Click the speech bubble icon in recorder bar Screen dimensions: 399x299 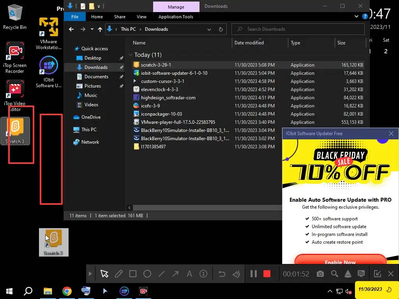click(x=361, y=274)
